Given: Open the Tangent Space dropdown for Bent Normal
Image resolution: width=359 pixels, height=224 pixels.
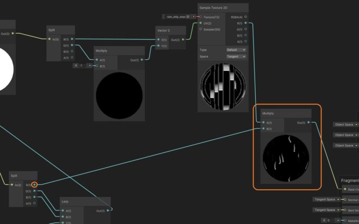Looking at the screenshot, I should click(326, 210).
